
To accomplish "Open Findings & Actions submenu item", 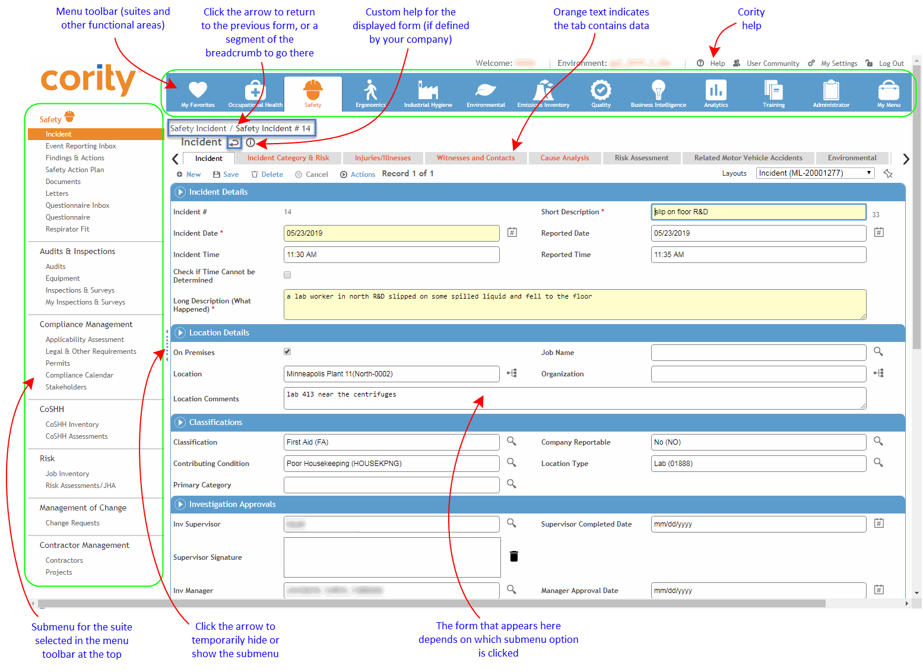I will pyautogui.click(x=75, y=158).
